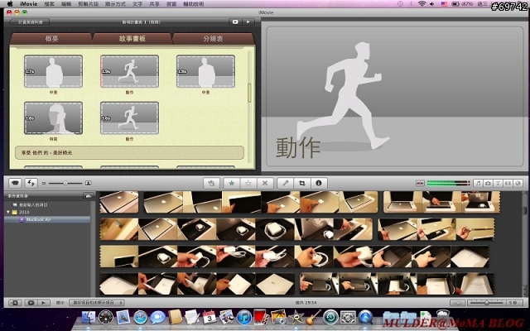Toggle audio skimming button

click(x=420, y=183)
